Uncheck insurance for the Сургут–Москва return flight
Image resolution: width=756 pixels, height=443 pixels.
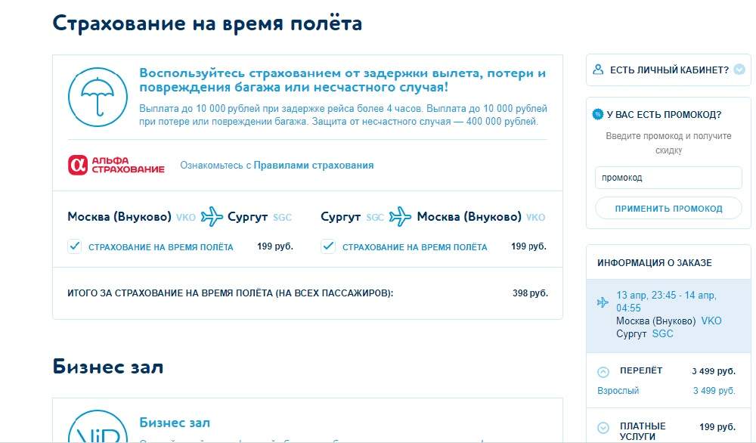click(328, 246)
